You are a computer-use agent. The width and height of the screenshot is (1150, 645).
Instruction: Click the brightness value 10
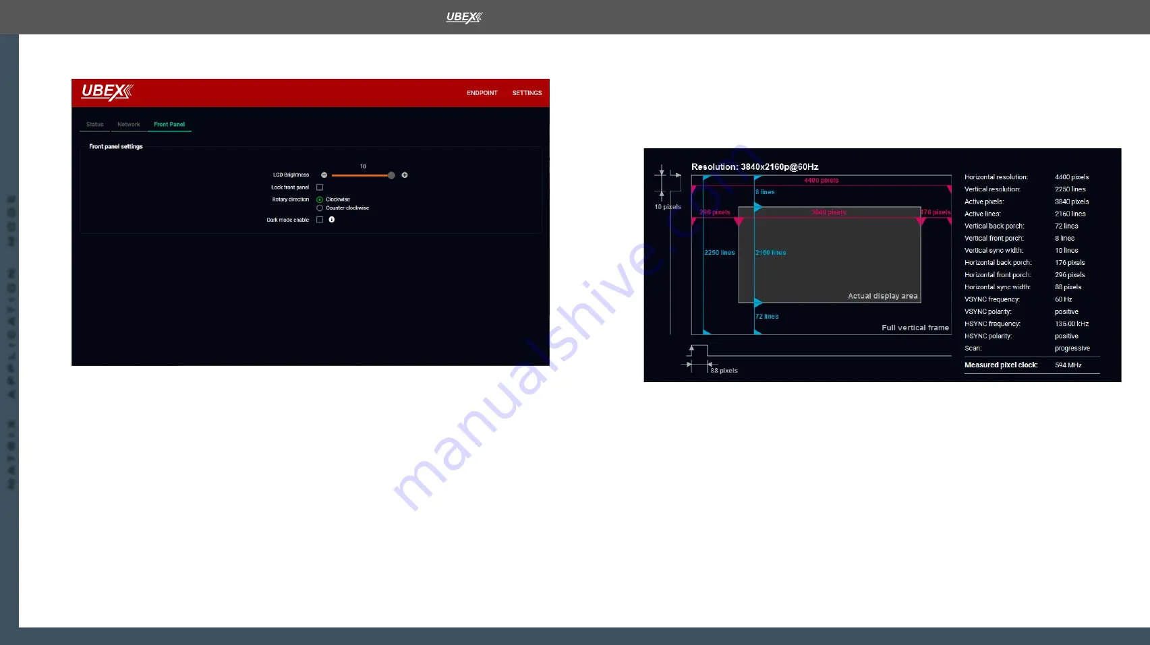click(x=363, y=166)
